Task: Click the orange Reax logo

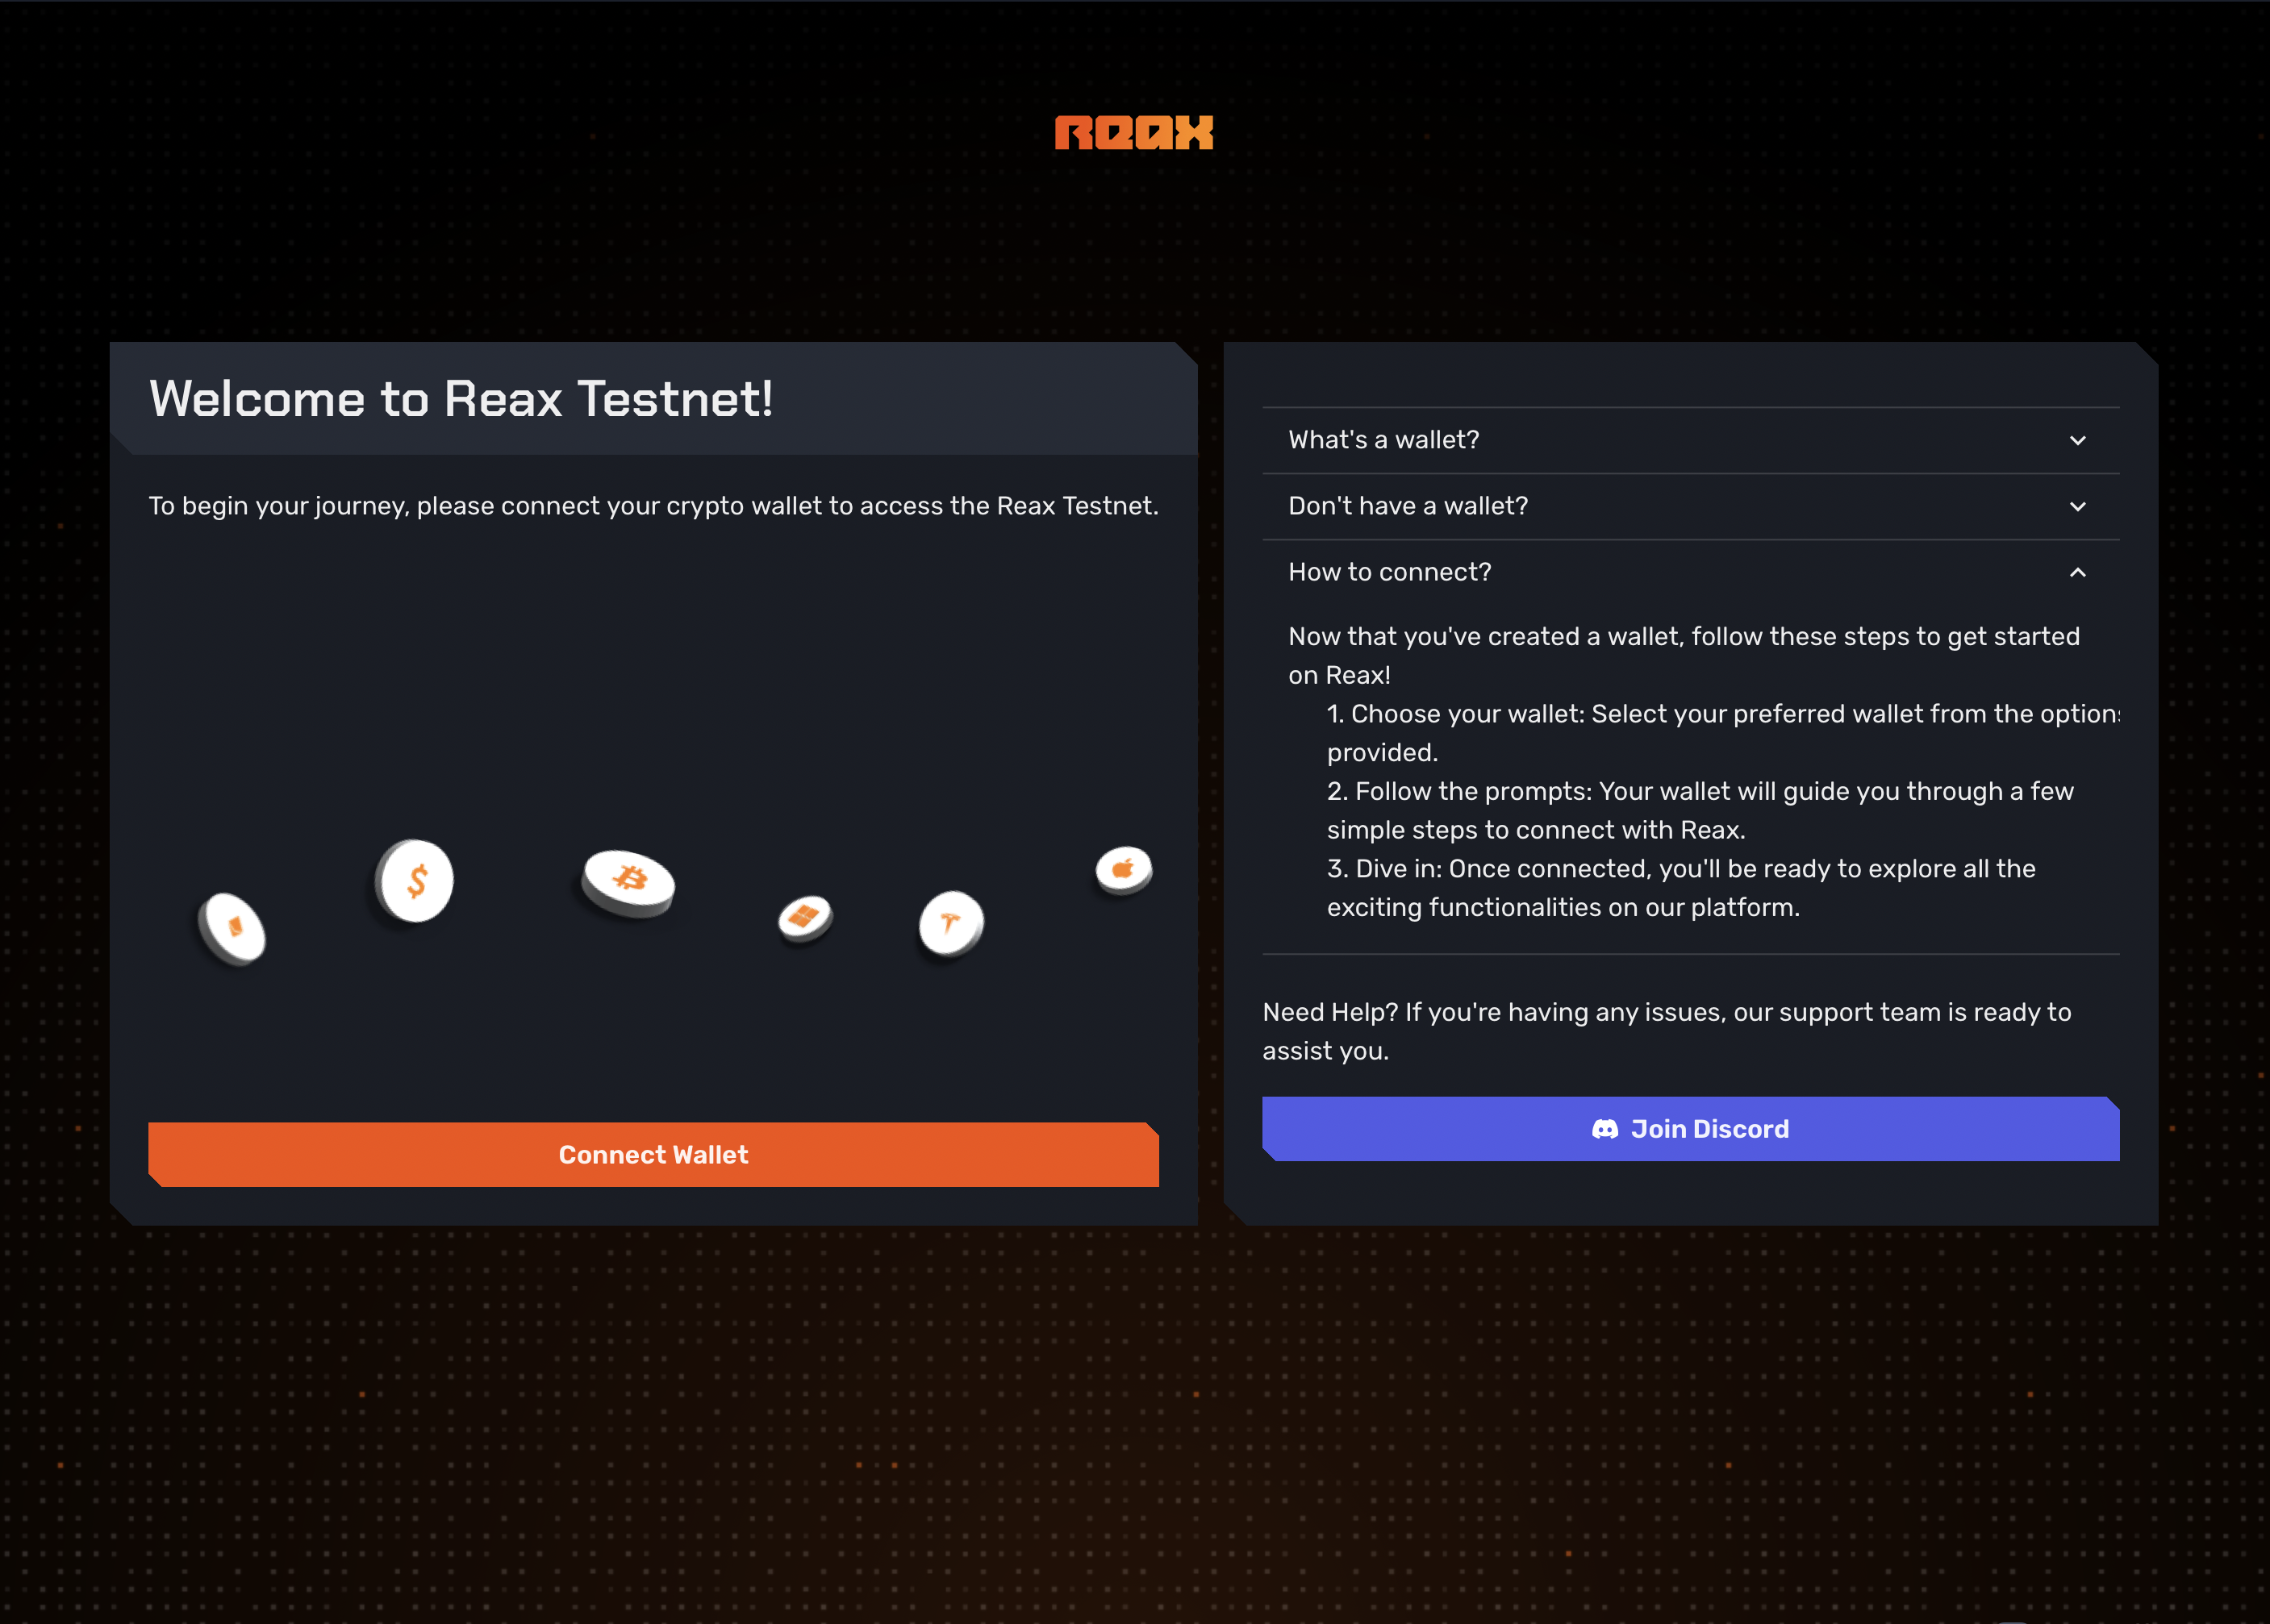Action: tap(1133, 133)
